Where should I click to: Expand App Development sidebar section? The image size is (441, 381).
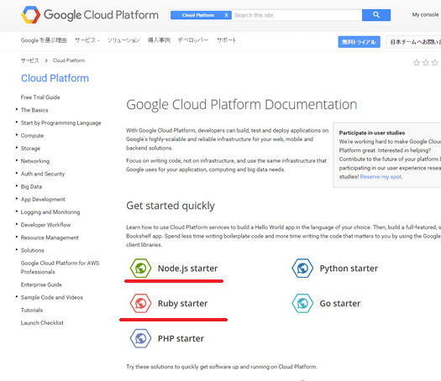43,199
